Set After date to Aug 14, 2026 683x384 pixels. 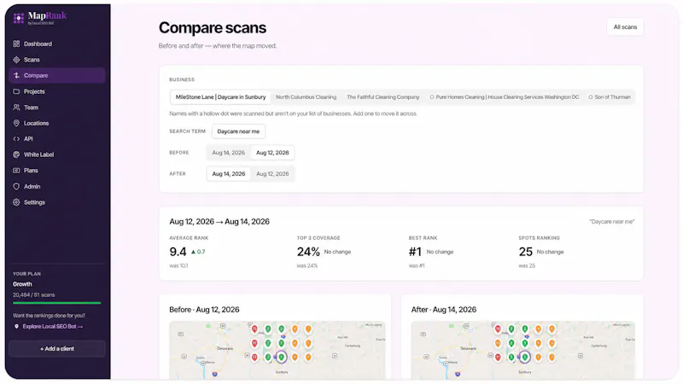click(228, 174)
